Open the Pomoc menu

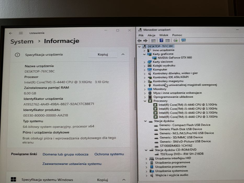tap(177, 35)
